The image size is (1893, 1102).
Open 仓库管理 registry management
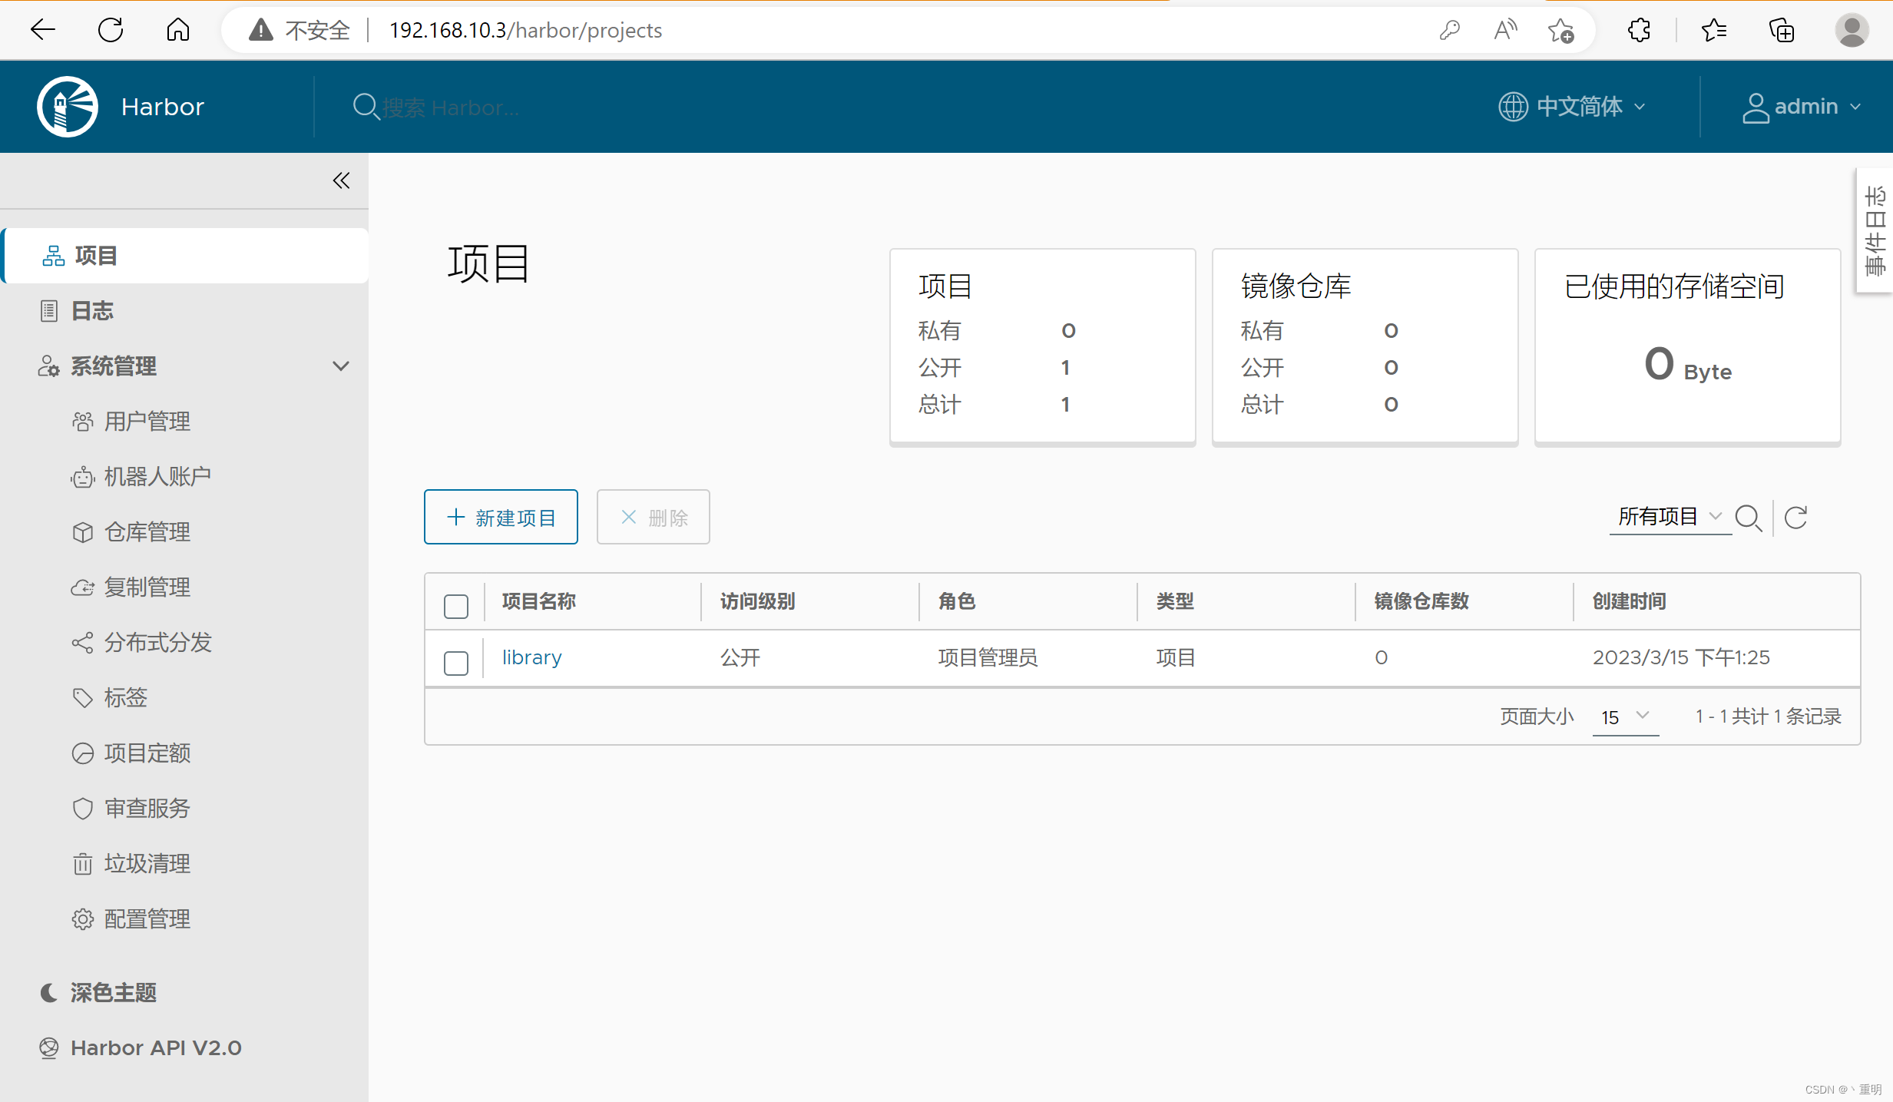point(131,532)
